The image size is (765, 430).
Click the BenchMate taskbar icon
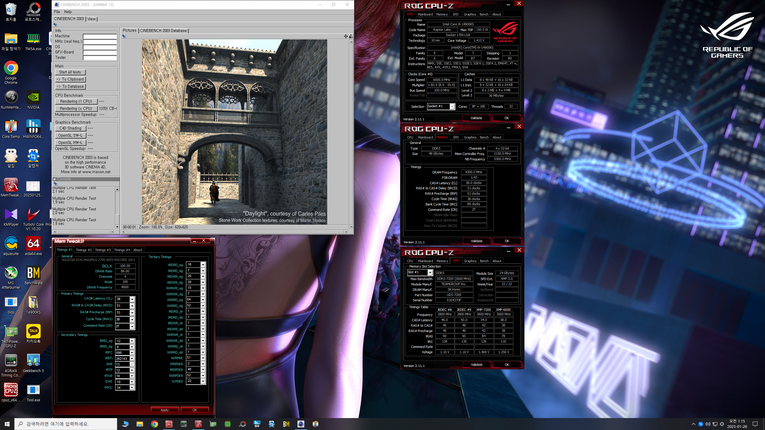pyautogui.click(x=286, y=424)
